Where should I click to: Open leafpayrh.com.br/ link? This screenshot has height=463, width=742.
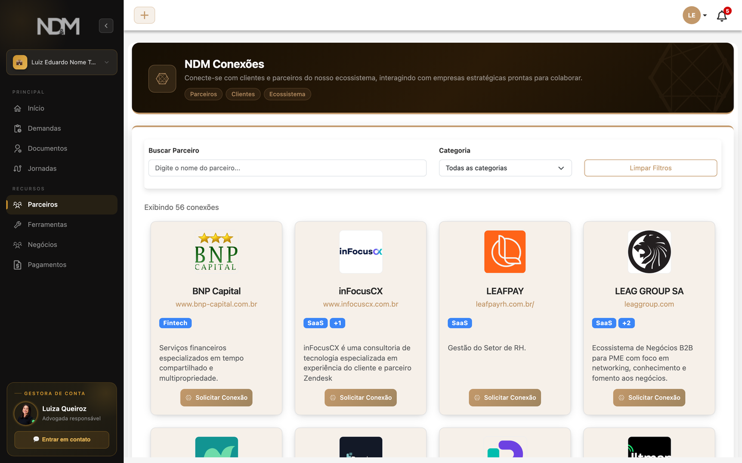click(x=505, y=304)
